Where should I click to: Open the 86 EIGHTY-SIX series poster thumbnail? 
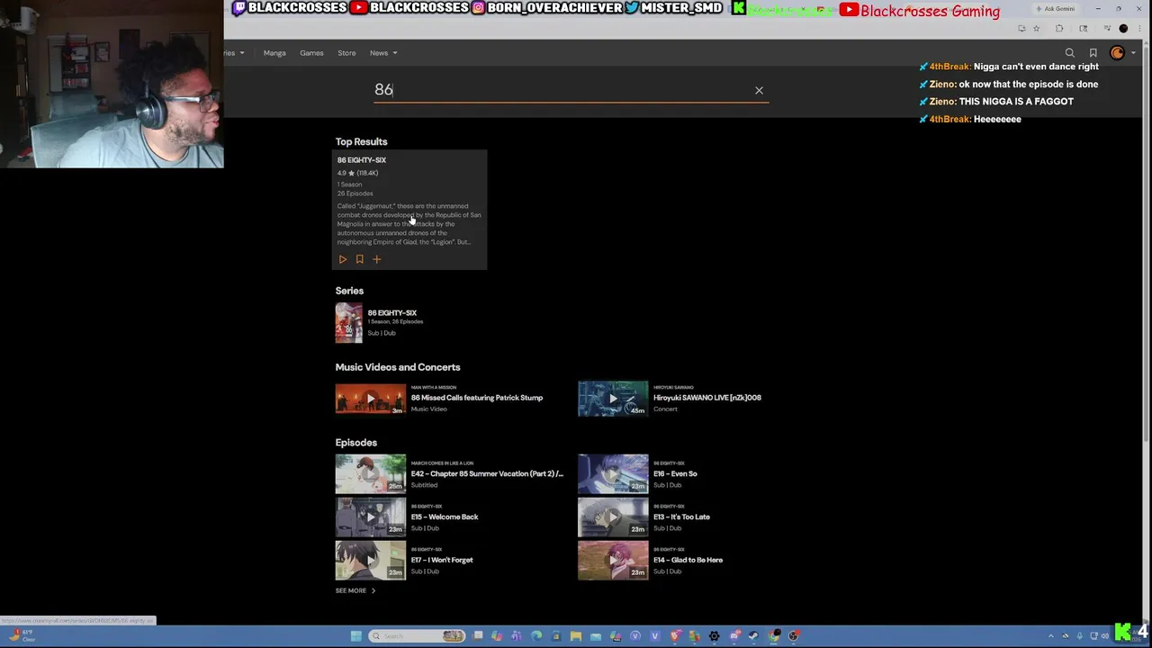coord(348,323)
